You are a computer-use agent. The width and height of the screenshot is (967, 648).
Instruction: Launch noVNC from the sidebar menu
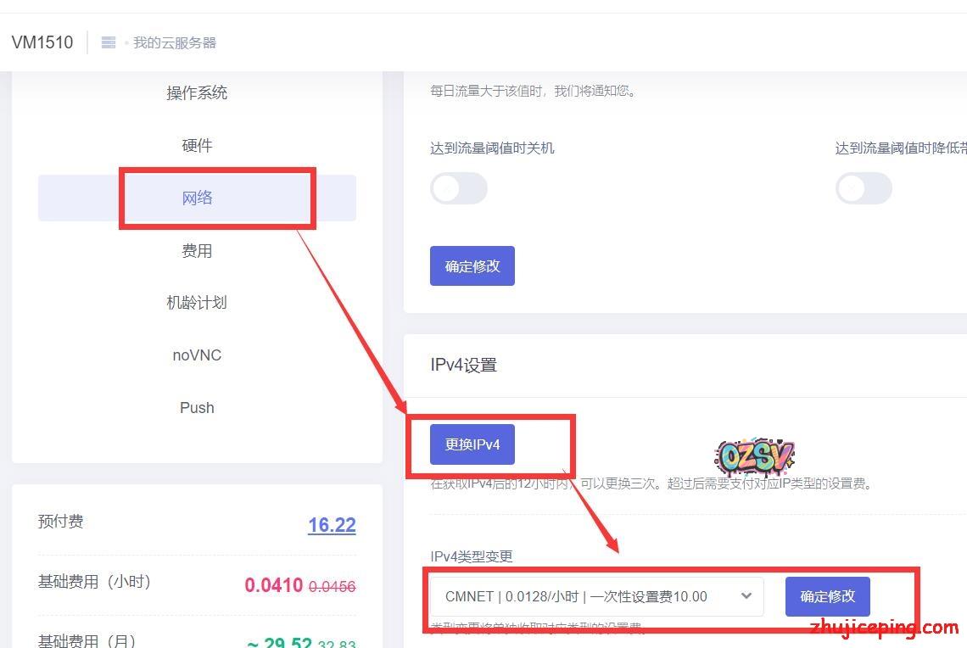click(x=197, y=355)
